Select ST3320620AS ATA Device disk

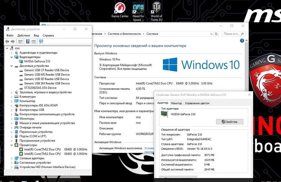click(40, 88)
